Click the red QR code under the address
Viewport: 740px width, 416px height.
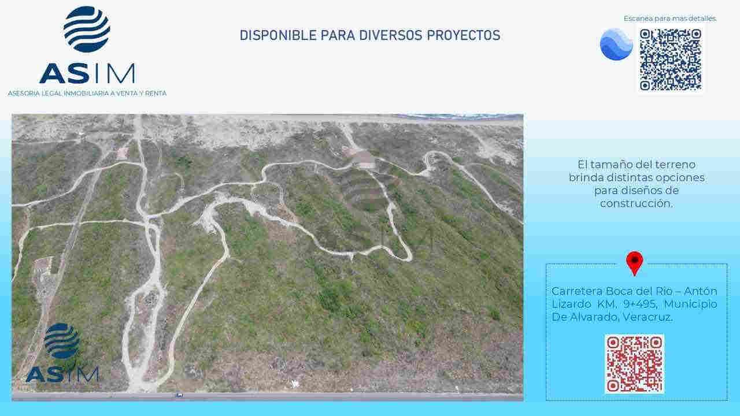[x=635, y=364]
